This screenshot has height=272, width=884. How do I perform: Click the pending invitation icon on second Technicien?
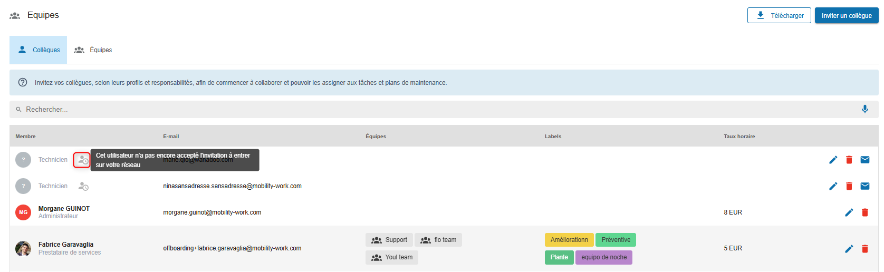(83, 186)
